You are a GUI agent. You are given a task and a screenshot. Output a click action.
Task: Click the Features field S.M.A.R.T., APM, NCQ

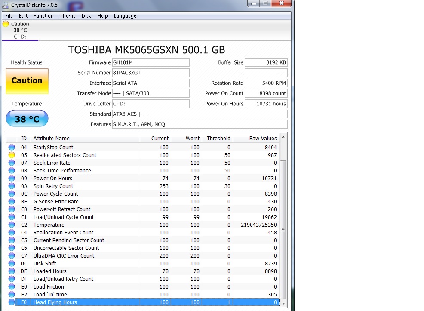200,124
